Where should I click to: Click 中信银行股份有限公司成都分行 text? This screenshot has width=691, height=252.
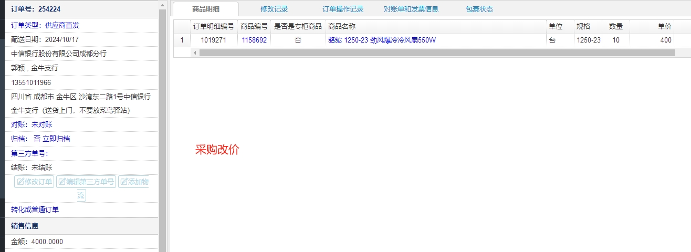(x=59, y=54)
